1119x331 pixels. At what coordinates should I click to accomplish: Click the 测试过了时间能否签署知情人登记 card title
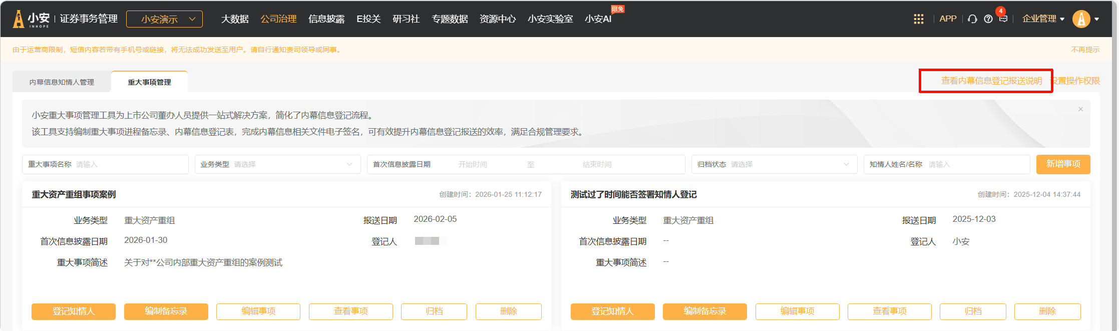click(x=633, y=194)
